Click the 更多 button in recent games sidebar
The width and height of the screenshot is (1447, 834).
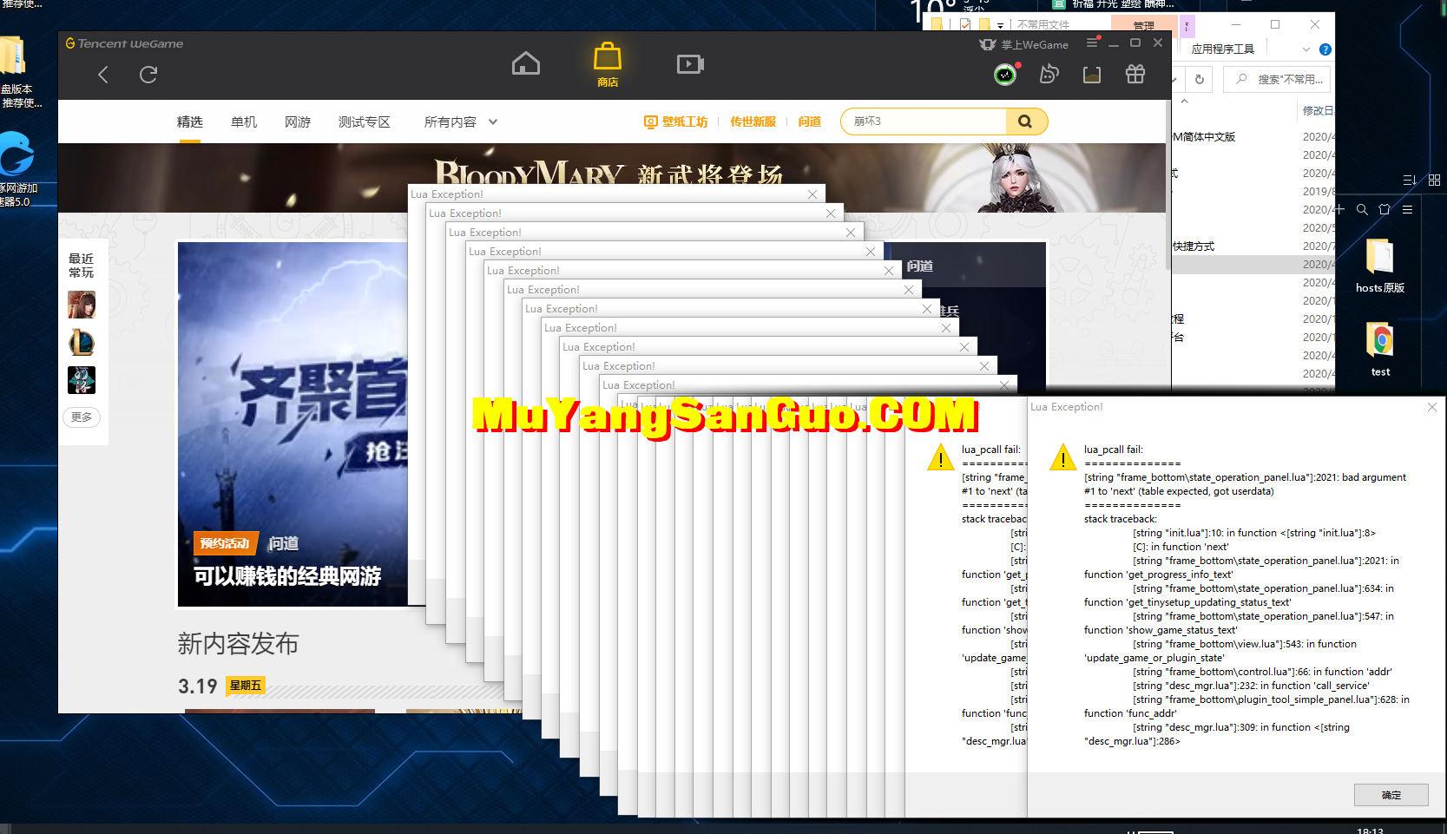(x=82, y=417)
